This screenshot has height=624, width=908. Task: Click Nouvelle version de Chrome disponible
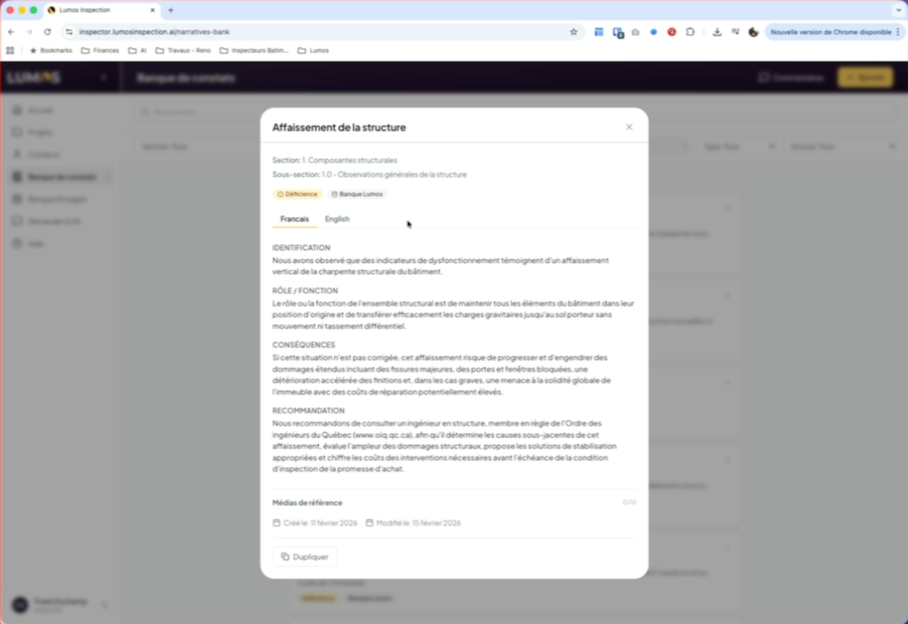[x=831, y=32]
